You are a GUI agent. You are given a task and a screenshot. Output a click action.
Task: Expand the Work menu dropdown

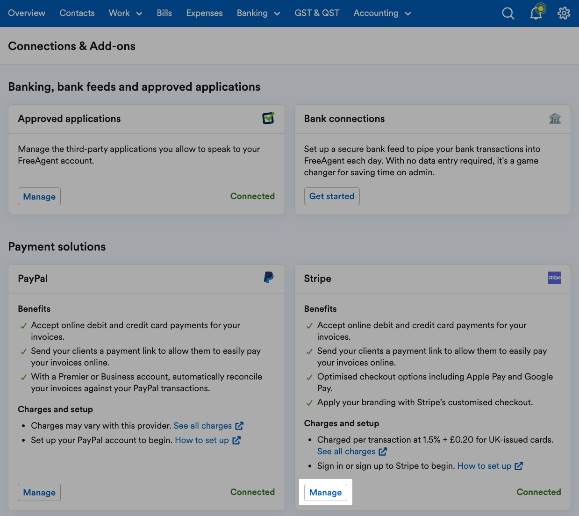tap(125, 13)
